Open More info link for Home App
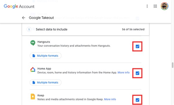The width and height of the screenshot is (174, 105). 124,73
